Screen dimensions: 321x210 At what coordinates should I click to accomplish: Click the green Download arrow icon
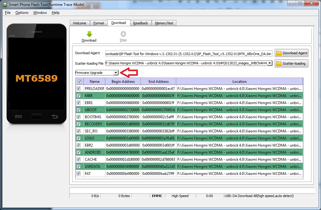89,34
